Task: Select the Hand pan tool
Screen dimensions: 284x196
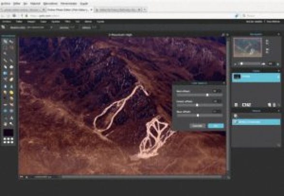Action: click(x=5, y=124)
